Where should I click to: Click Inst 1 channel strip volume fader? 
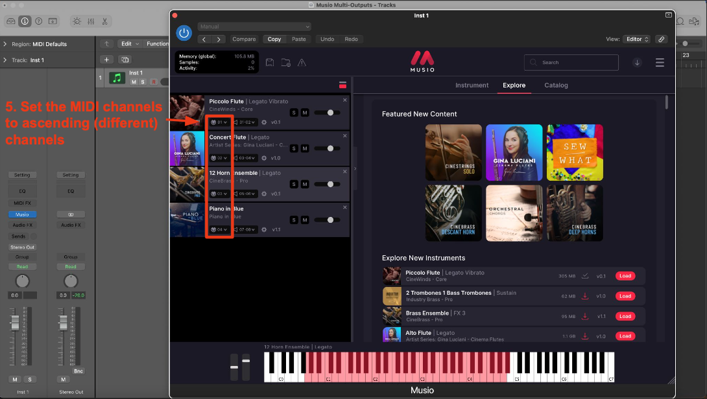pos(15,323)
